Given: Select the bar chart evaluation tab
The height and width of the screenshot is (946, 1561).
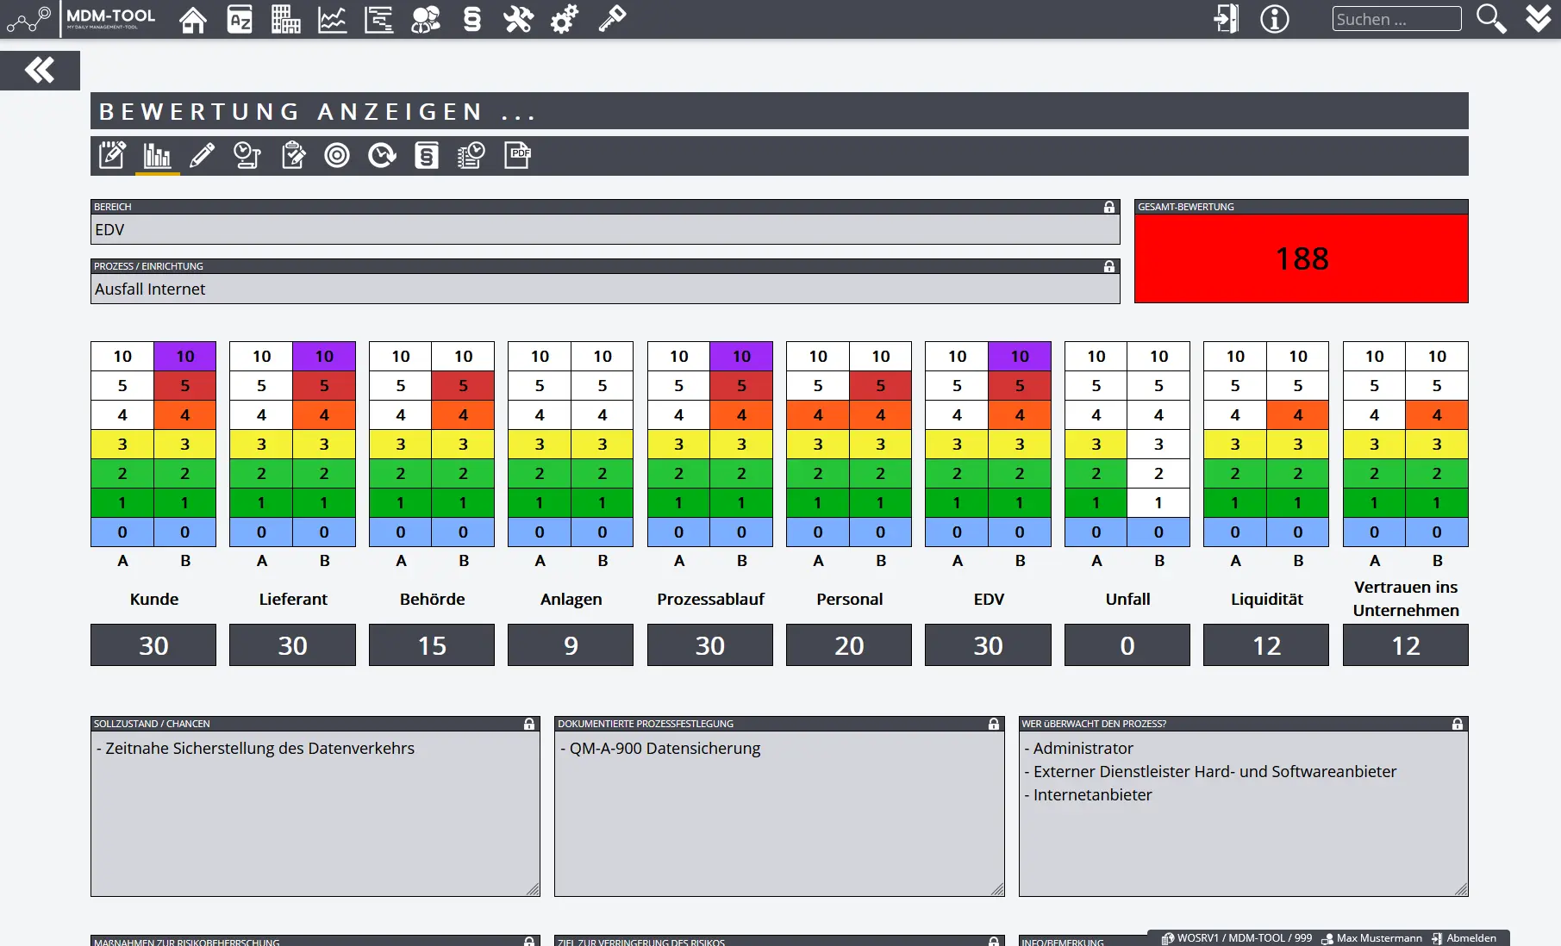Looking at the screenshot, I should [x=157, y=155].
